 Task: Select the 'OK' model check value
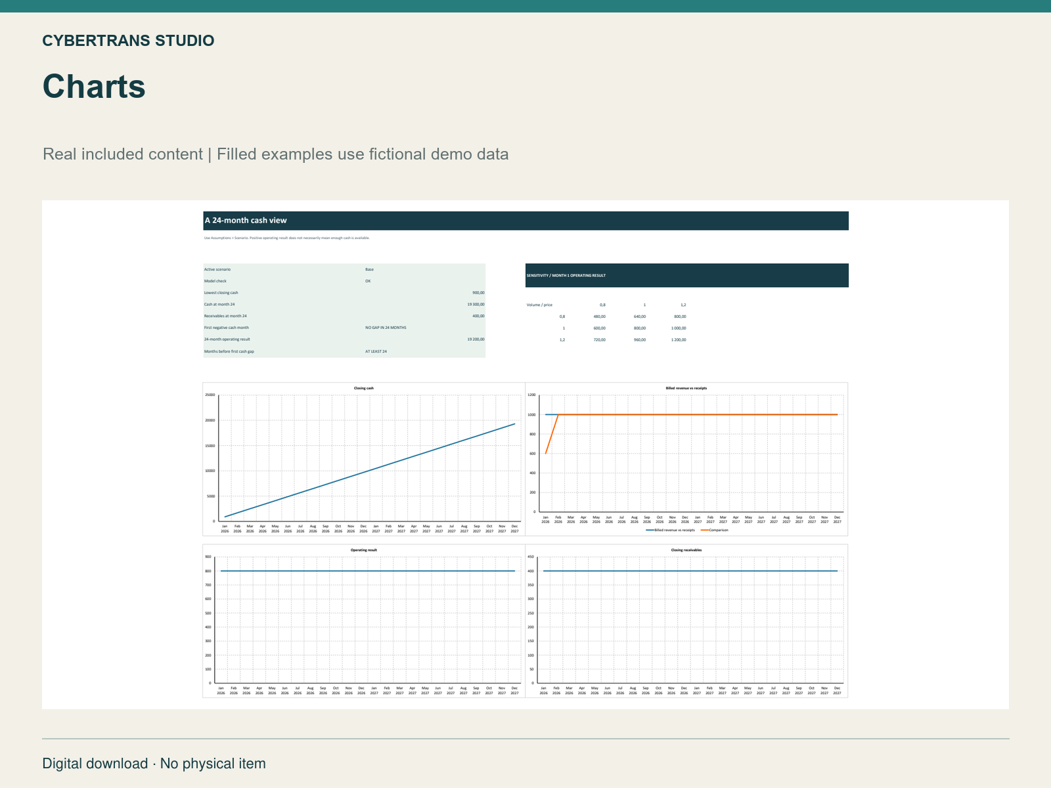pos(368,281)
